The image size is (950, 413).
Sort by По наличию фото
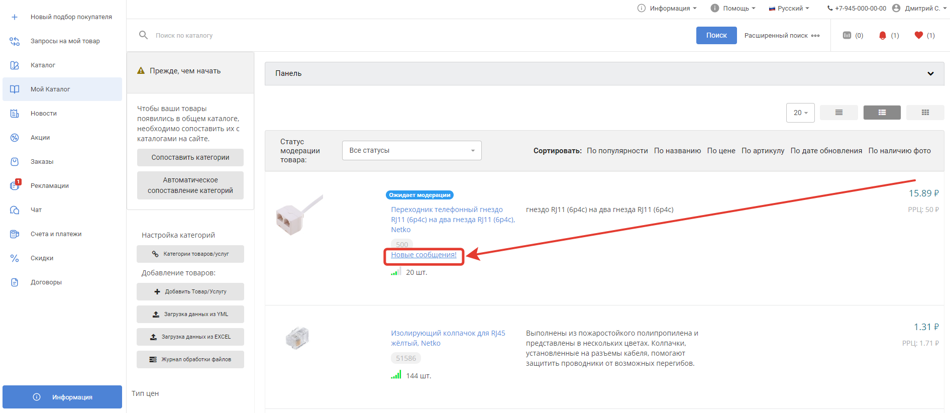click(900, 151)
